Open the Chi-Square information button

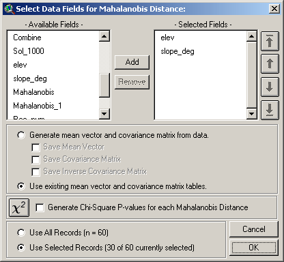pos(19,207)
